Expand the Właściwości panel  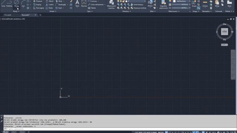click(174, 11)
